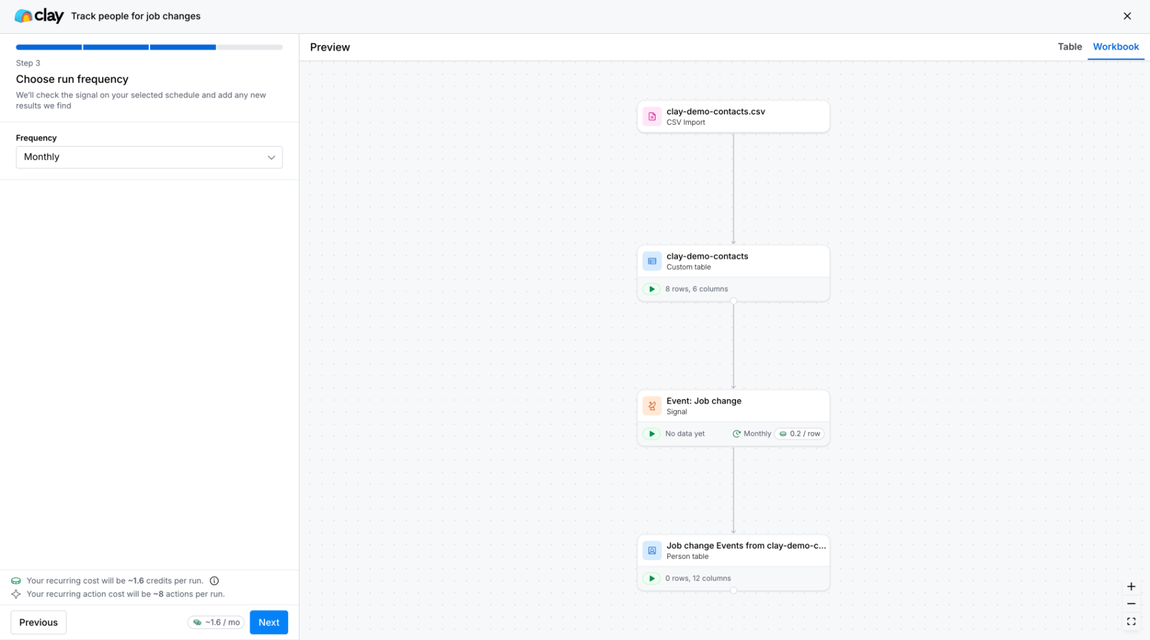
Task: Fit workbook canvas to screen
Action: (x=1131, y=621)
